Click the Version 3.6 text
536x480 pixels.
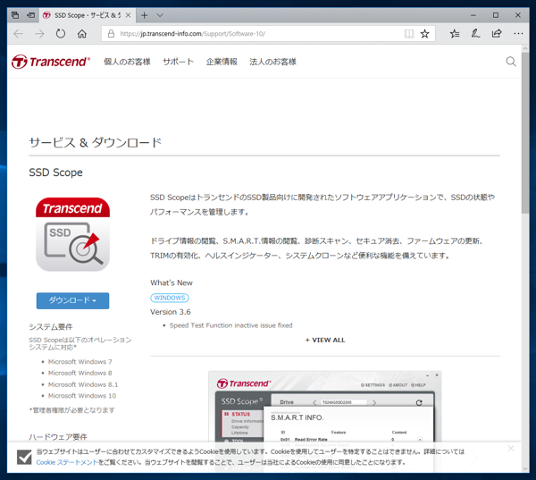pyautogui.click(x=171, y=312)
